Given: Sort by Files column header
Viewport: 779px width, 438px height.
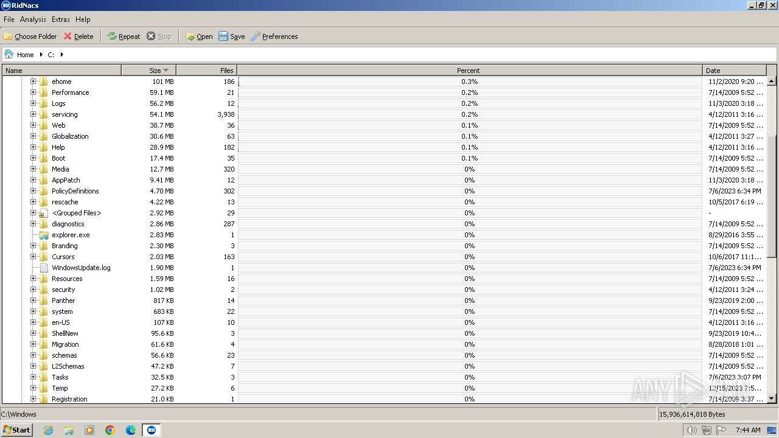Looking at the screenshot, I should [206, 71].
